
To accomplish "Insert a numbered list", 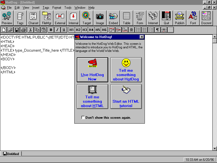I will (x=138, y=30).
